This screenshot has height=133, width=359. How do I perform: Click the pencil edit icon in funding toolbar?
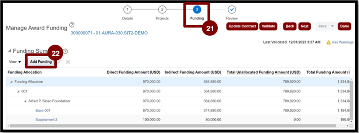[60, 62]
